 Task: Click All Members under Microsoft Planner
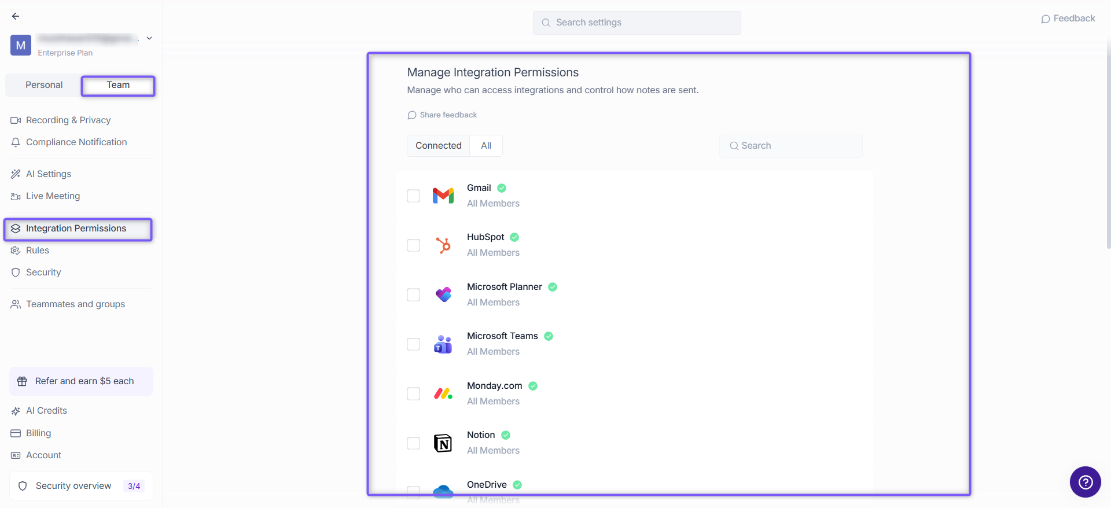[x=493, y=303]
